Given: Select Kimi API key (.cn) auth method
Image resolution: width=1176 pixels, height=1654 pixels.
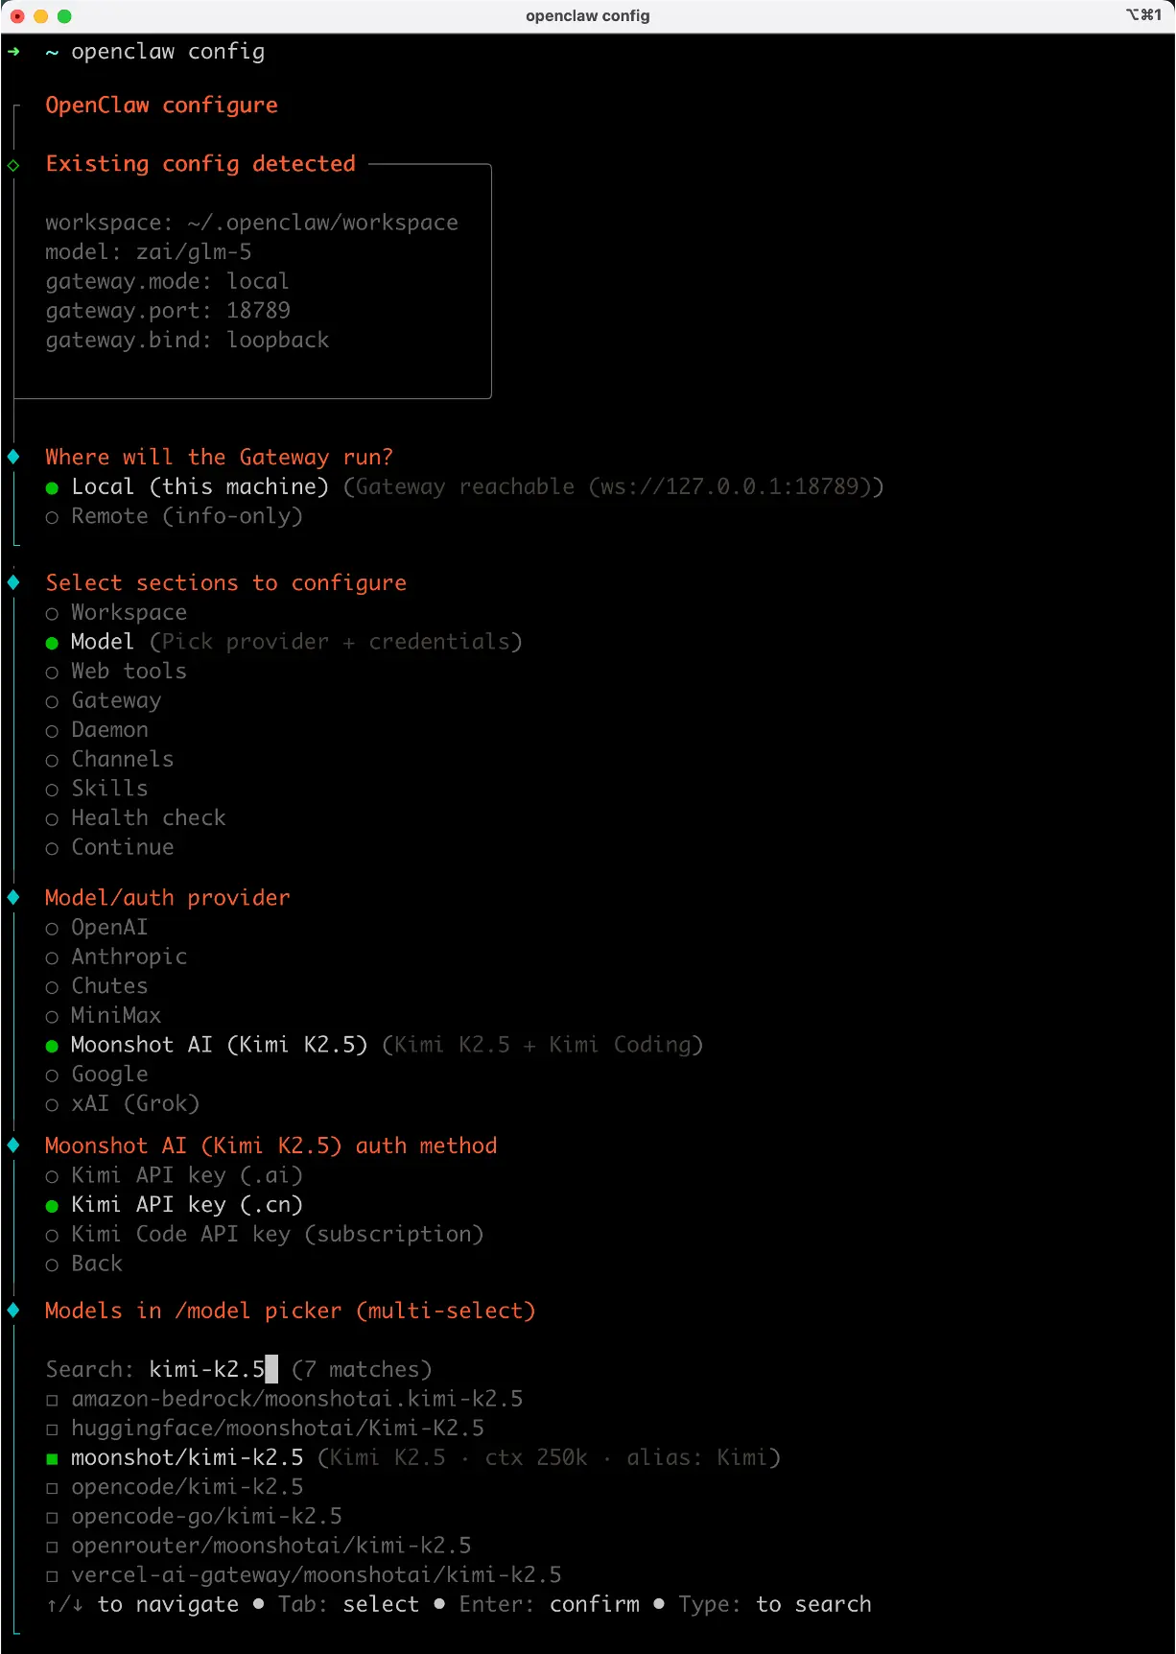Looking at the screenshot, I should click(174, 1205).
